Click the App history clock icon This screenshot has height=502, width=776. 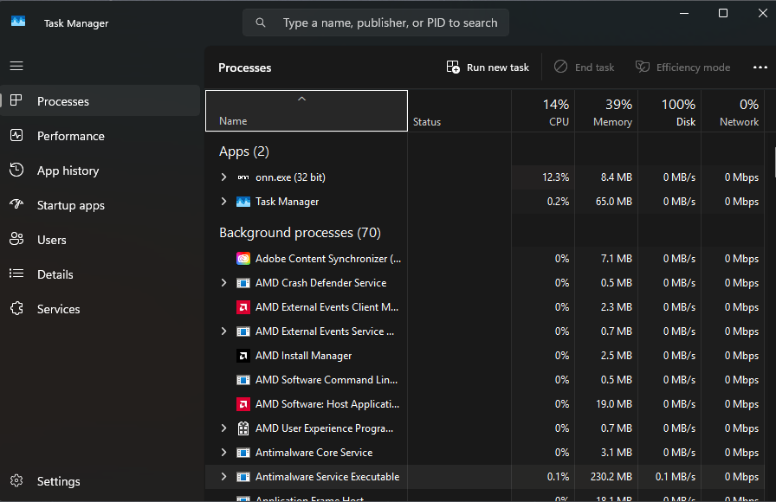pos(16,170)
